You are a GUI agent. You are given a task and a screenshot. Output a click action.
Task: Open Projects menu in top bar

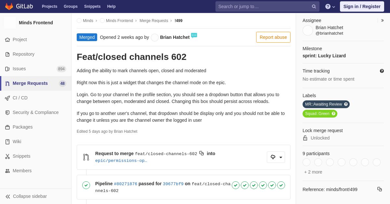pyautogui.click(x=49, y=6)
